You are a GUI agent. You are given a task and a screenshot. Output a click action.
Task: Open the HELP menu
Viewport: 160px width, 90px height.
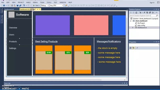[70, 2]
